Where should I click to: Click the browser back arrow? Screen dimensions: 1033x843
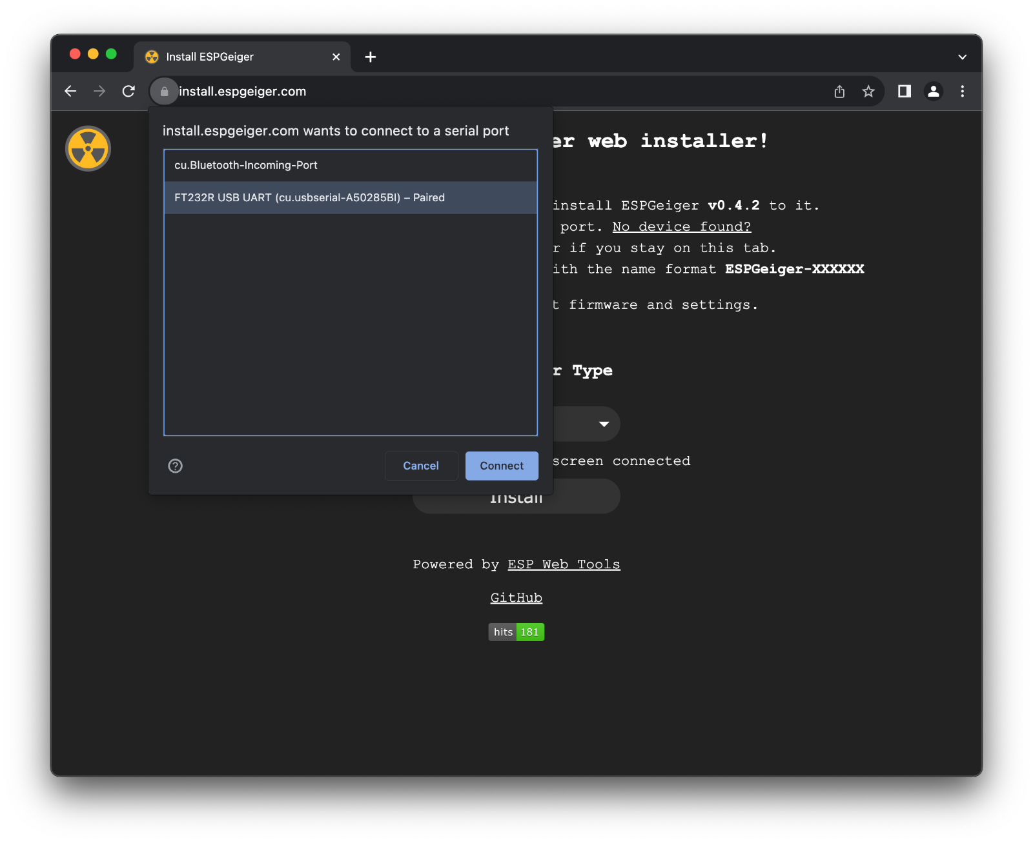click(70, 92)
